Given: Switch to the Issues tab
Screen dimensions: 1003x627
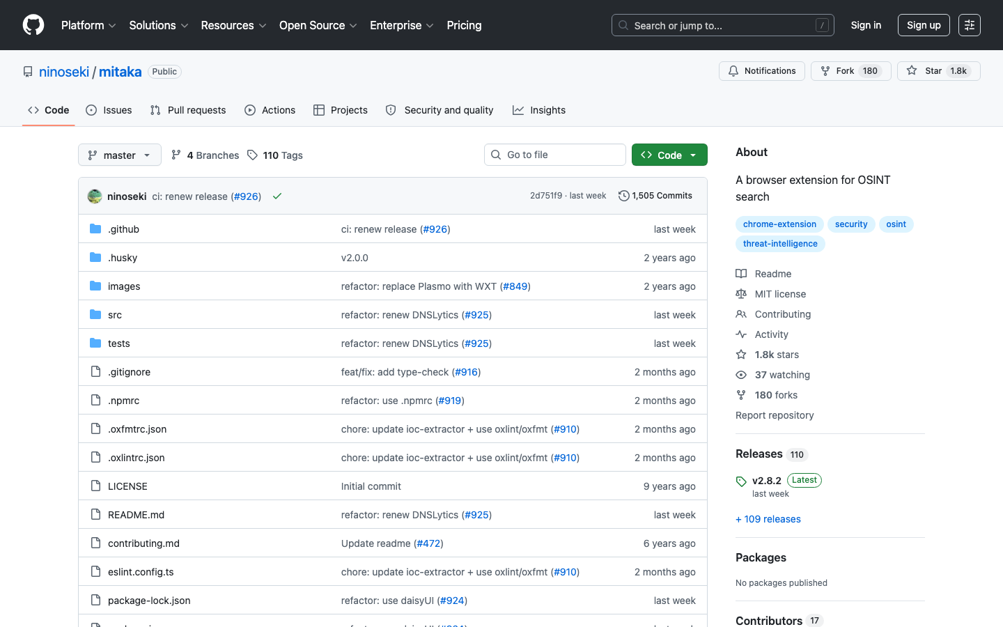Looking at the screenshot, I should [109, 110].
